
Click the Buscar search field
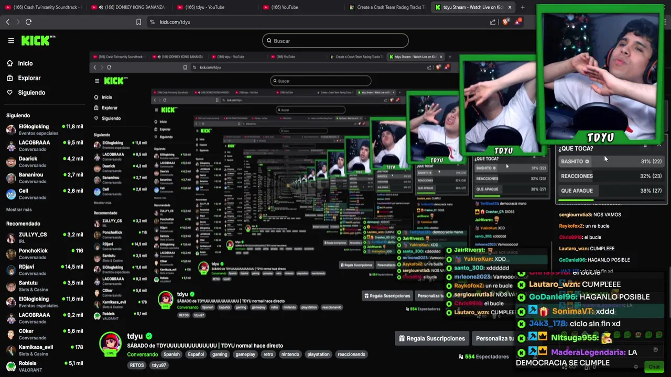335,41
